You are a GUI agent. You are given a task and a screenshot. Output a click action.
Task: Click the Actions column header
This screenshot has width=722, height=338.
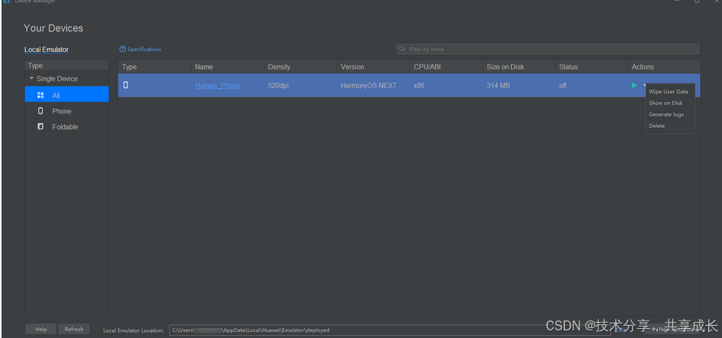pyautogui.click(x=664, y=67)
